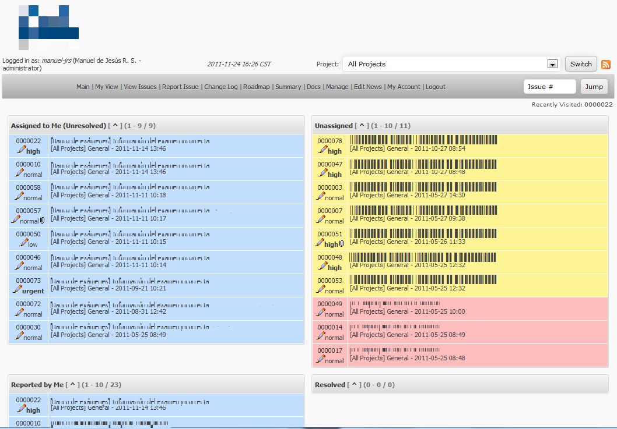
Task: Click the RSS feed icon
Action: (606, 65)
